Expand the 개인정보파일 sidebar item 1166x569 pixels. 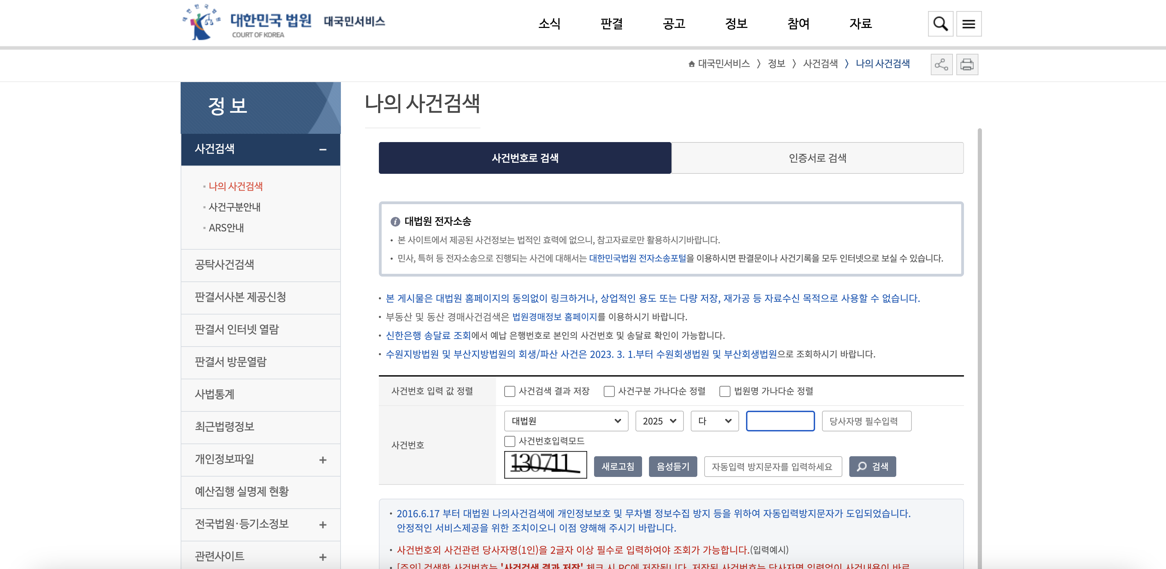click(323, 460)
